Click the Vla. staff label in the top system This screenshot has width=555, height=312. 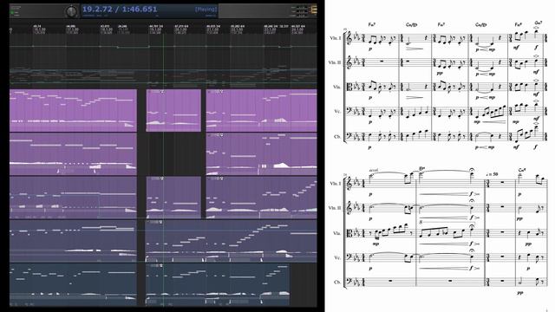(x=337, y=87)
